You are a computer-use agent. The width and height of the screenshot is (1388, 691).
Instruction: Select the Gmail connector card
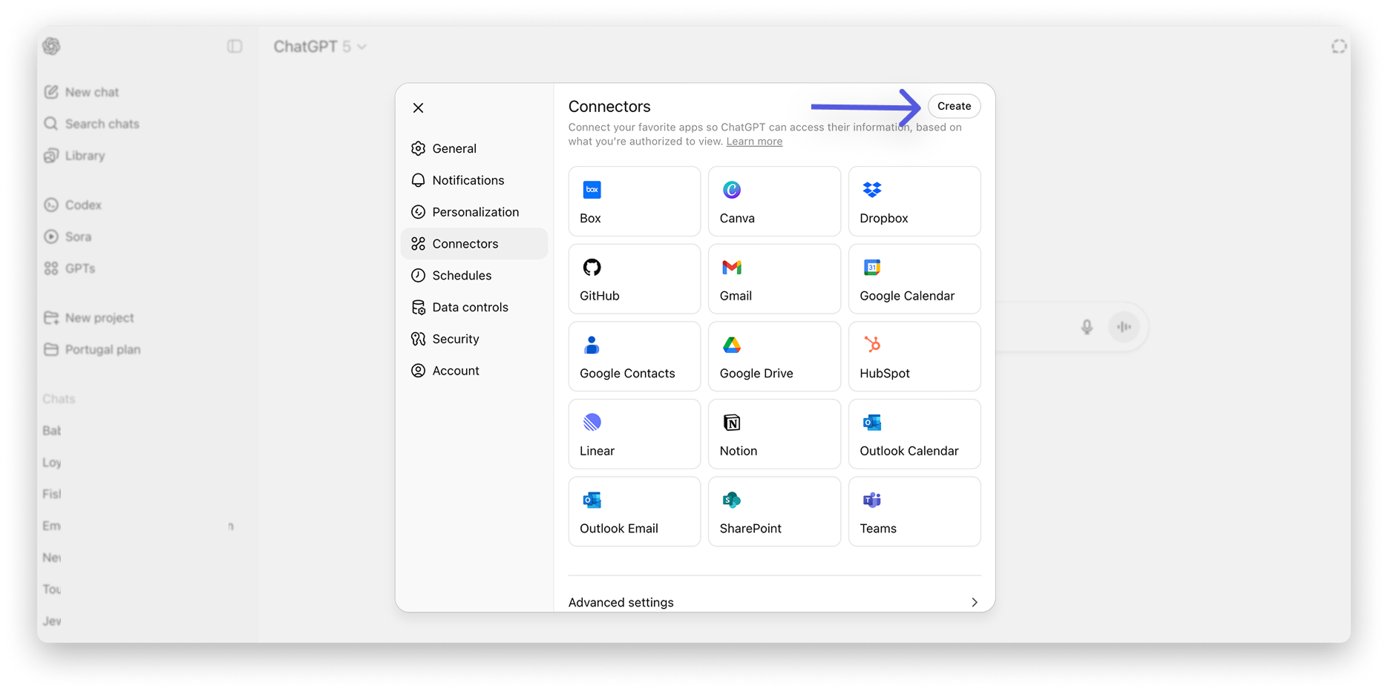coord(774,279)
